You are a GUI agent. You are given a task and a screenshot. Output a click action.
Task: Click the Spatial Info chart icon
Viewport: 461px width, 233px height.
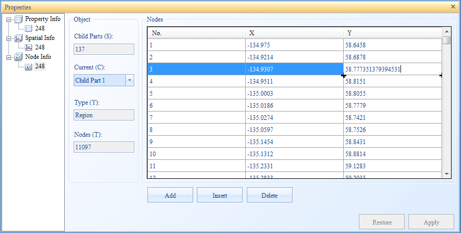coord(18,38)
